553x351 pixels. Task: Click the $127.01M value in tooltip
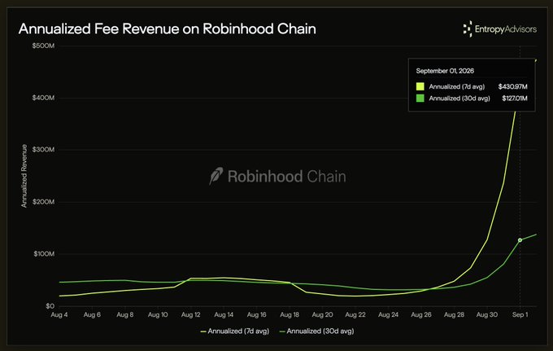click(x=515, y=99)
